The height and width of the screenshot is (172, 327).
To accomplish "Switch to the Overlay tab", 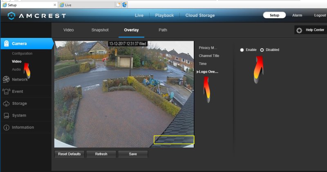I will (131, 30).
